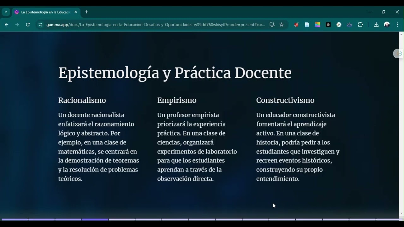Select the gamma.app URL in address bar

click(156, 25)
